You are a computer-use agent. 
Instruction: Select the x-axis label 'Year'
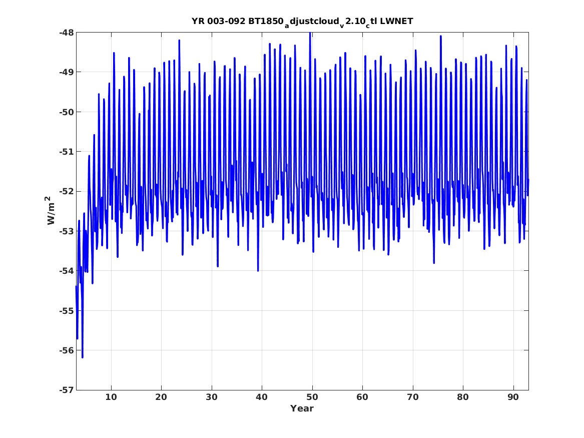(x=302, y=408)
